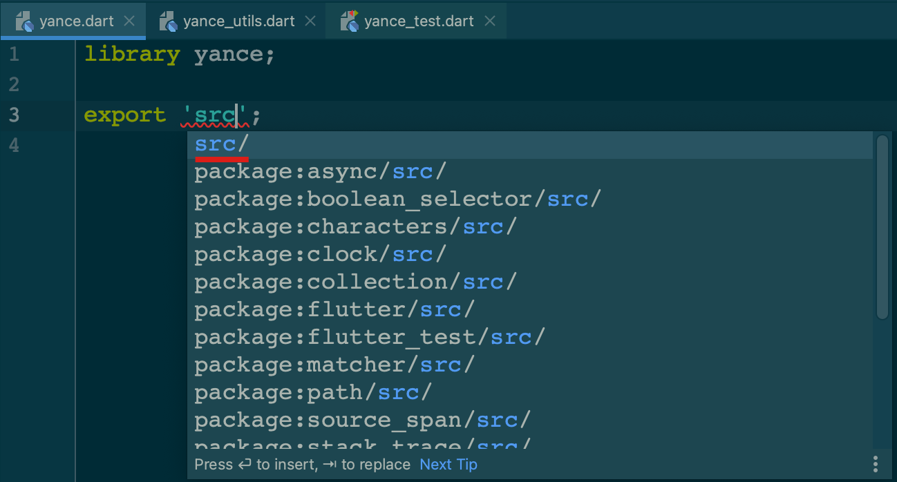Screen dimensions: 897x482
Task: Place cursor on 'yance;' in line 1
Action: point(235,55)
